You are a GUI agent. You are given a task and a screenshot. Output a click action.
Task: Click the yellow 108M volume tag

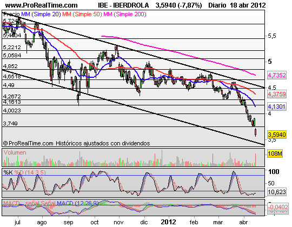(x=275, y=153)
